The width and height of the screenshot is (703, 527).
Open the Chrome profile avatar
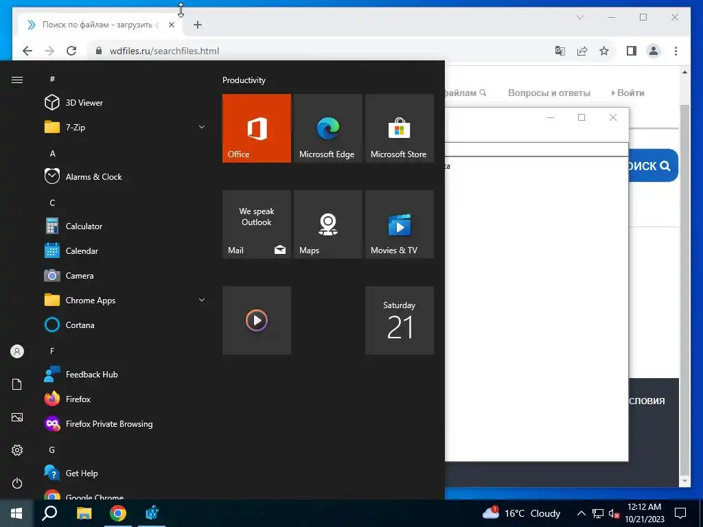654,51
